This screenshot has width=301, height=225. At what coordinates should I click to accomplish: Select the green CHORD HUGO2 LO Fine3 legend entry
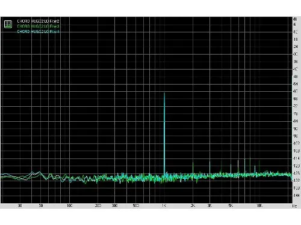(x=38, y=26)
